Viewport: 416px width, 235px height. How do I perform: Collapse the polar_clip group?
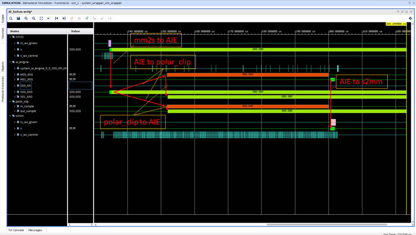pos(10,102)
